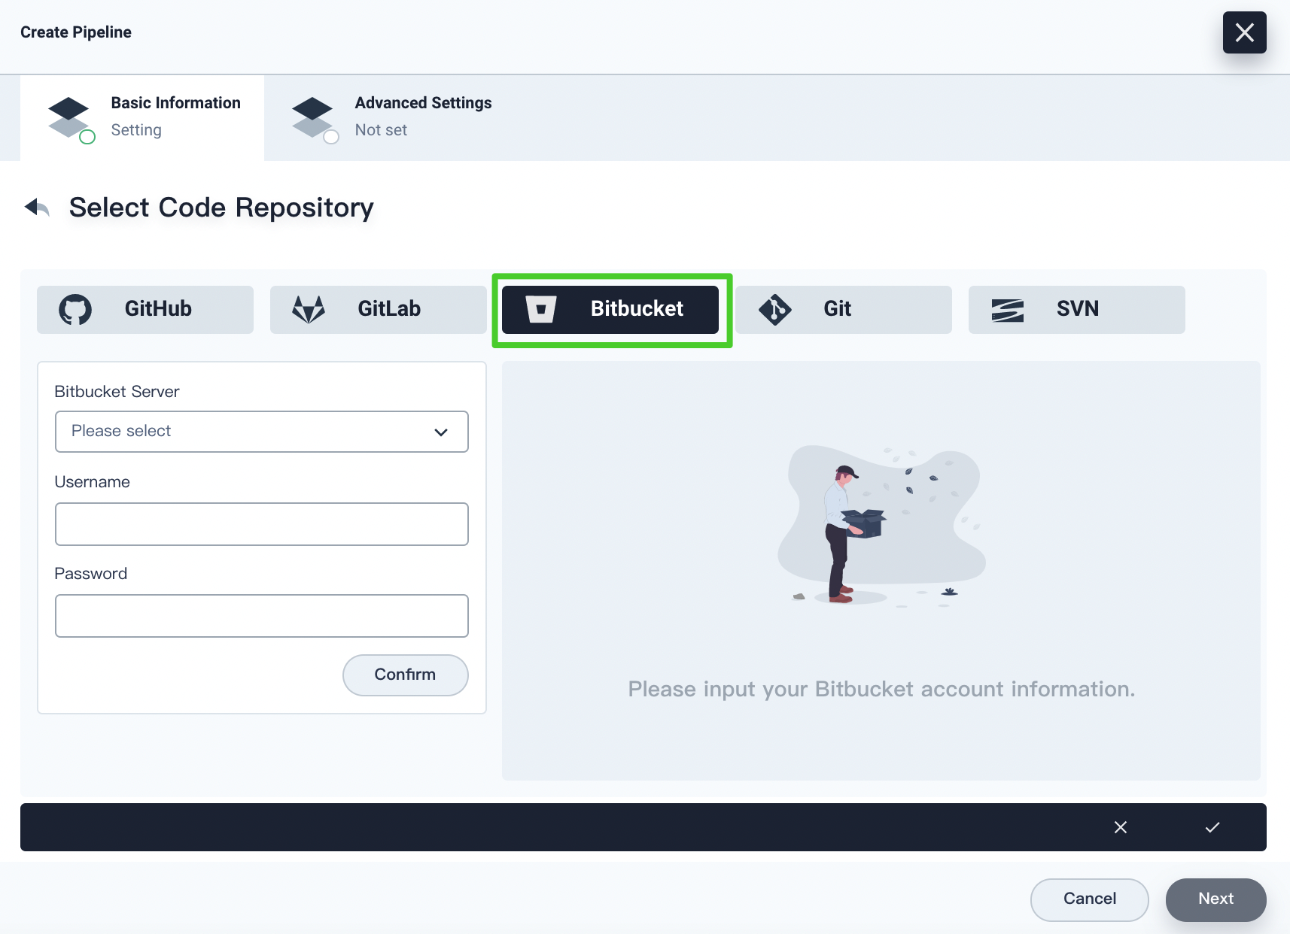Image resolution: width=1290 pixels, height=934 pixels.
Task: Click the GitHub octocat icon
Action: pyautogui.click(x=75, y=309)
